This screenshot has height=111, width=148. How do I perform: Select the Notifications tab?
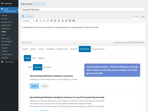point(85,49)
